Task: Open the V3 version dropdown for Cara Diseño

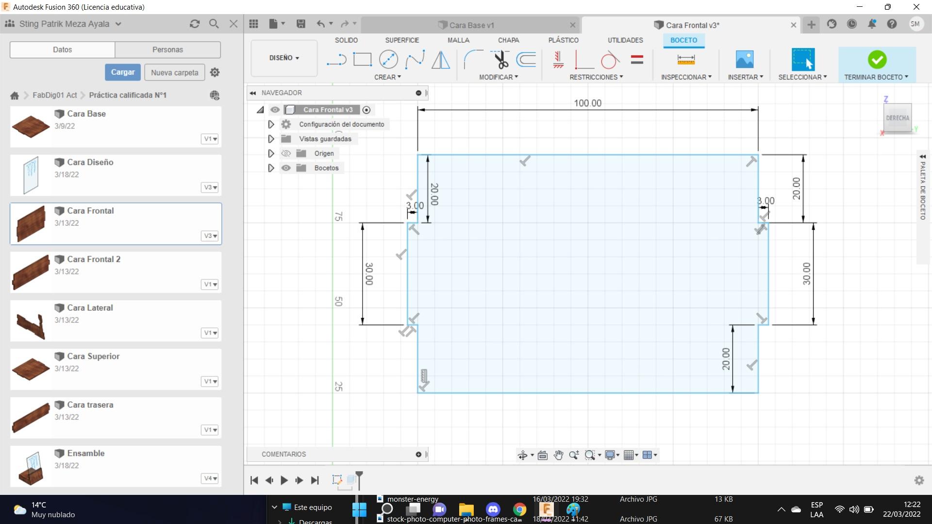Action: pos(210,187)
